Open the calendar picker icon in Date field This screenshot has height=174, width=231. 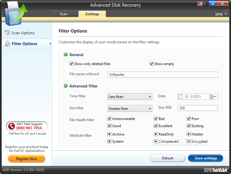point(212,97)
